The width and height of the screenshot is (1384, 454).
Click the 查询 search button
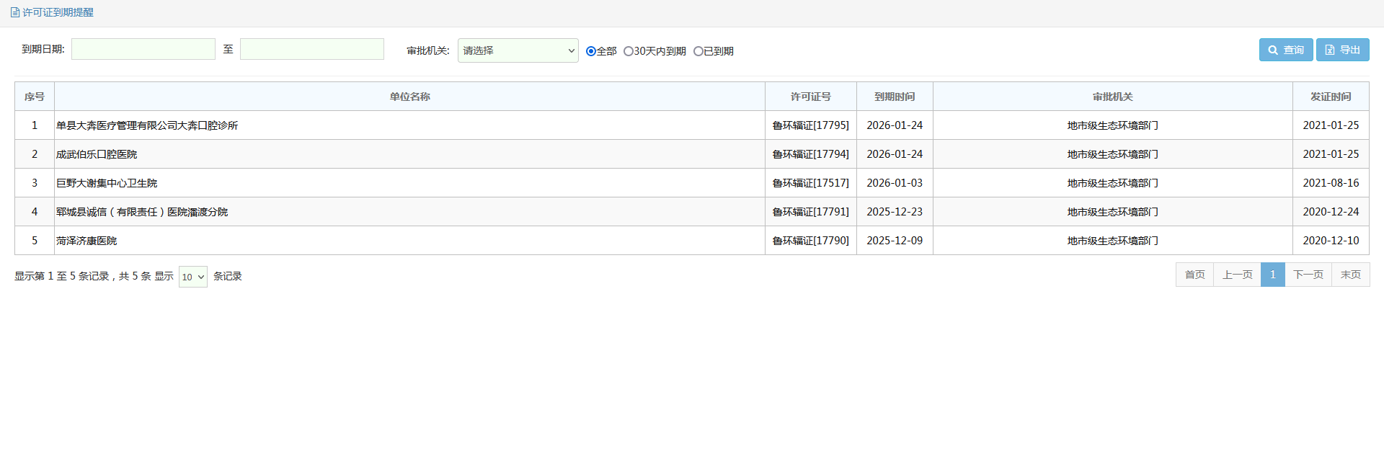click(1285, 50)
